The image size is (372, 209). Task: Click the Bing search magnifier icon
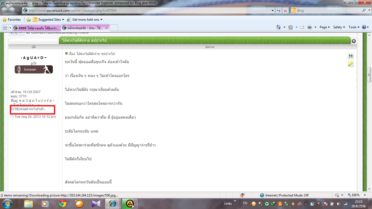(364, 10)
